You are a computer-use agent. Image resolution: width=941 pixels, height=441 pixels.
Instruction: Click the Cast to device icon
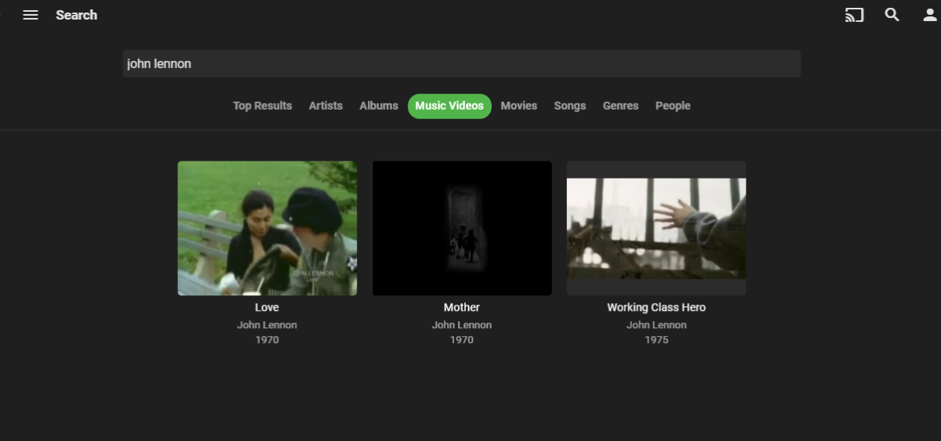tap(854, 15)
